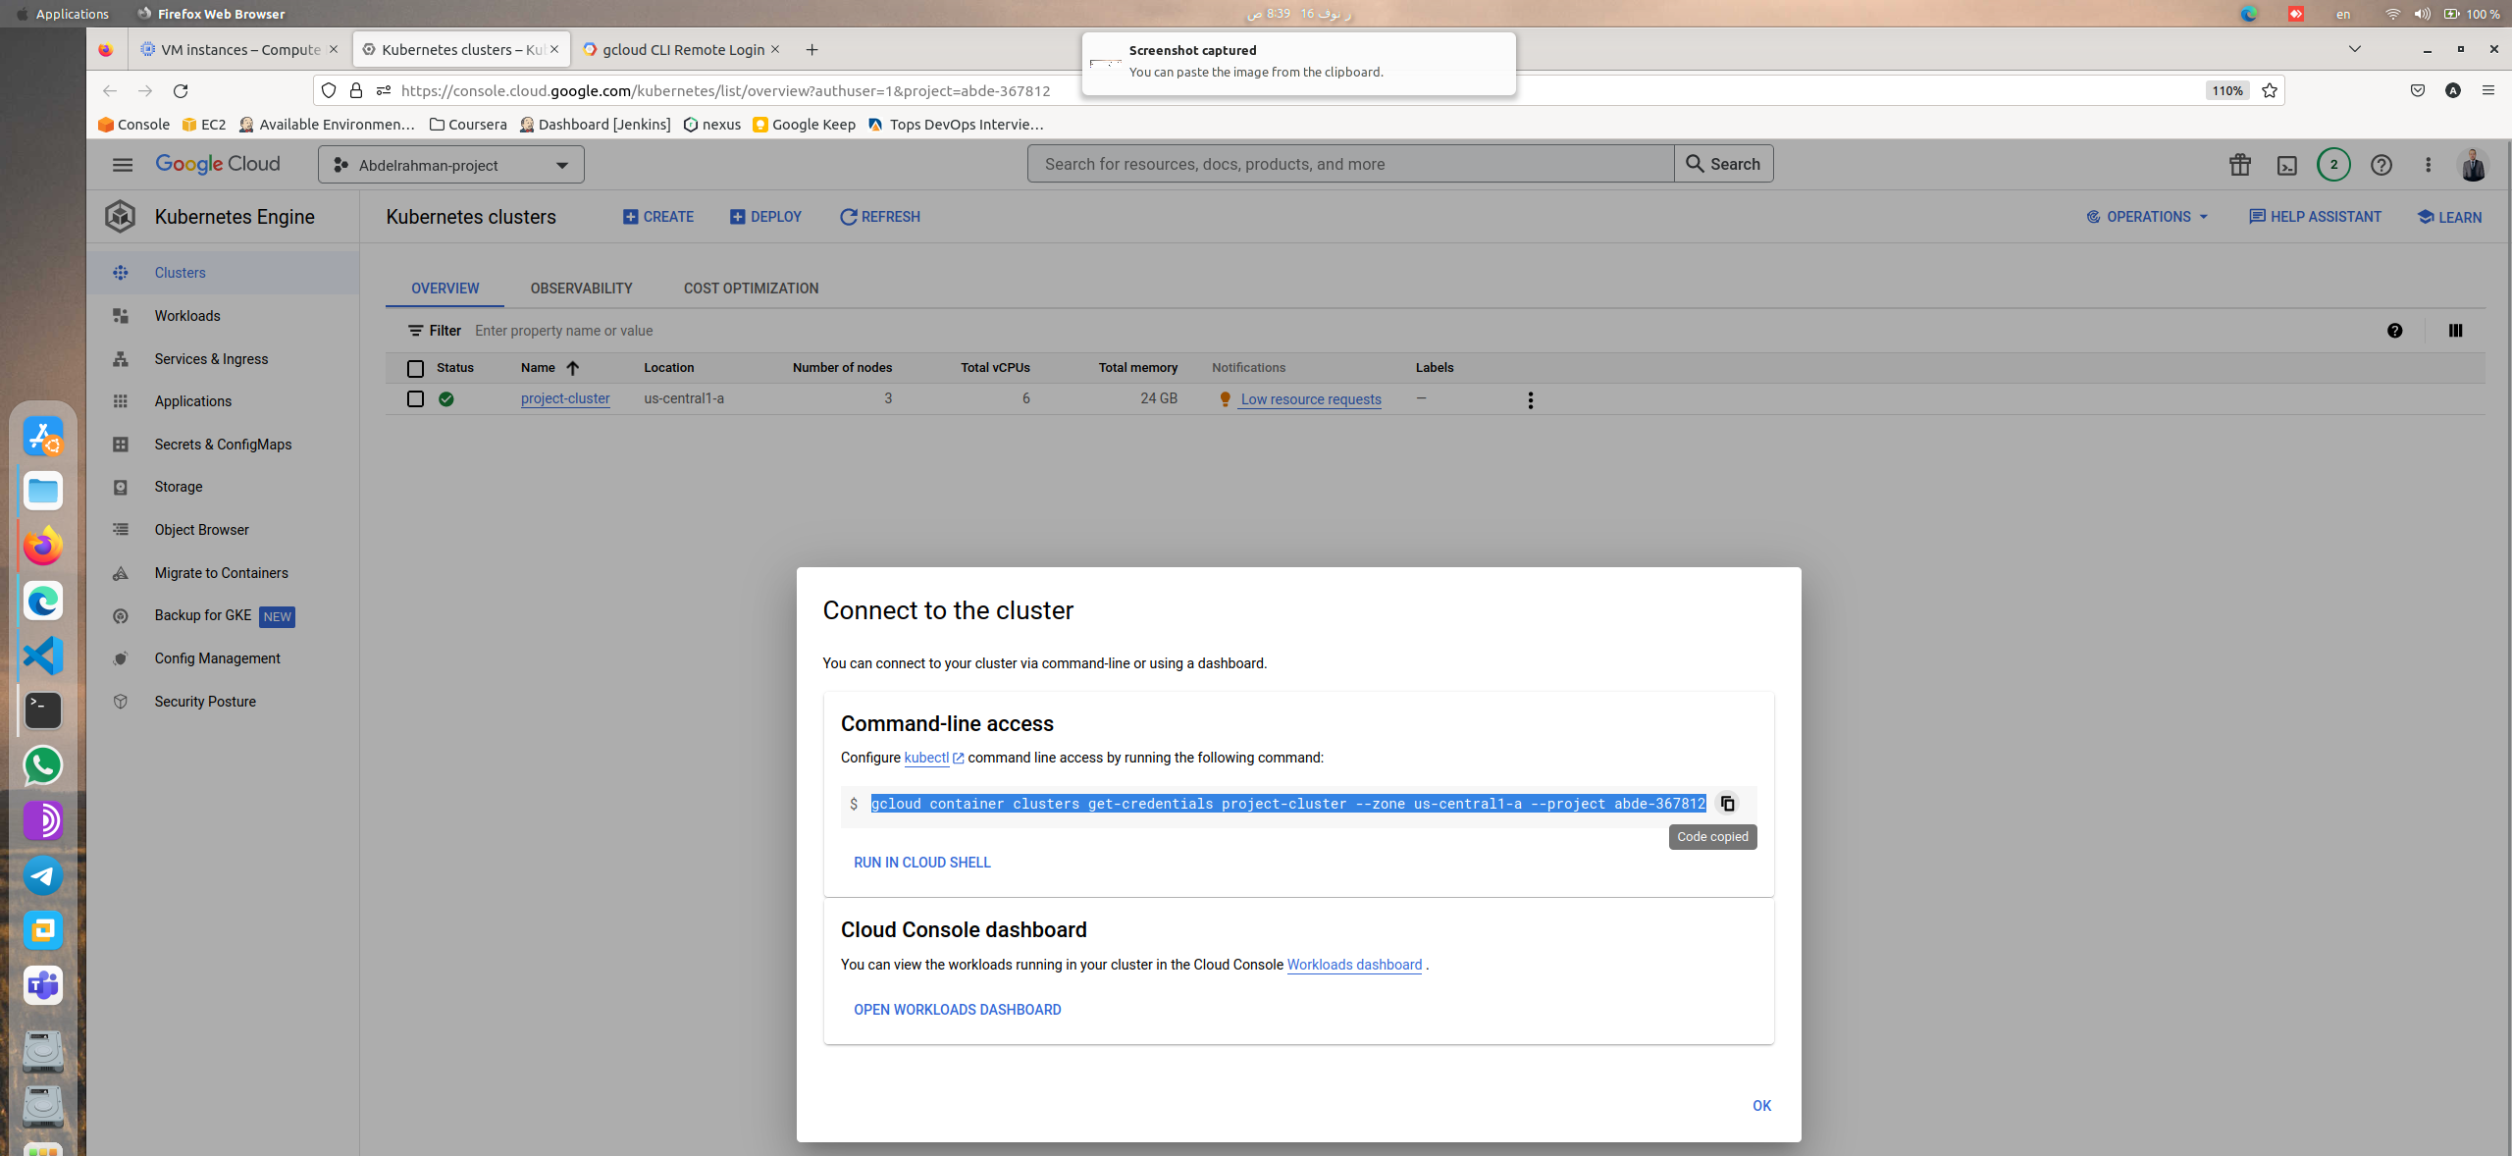Click the gift free trial icon
Viewport: 2512px width, 1156px height.
(2239, 165)
